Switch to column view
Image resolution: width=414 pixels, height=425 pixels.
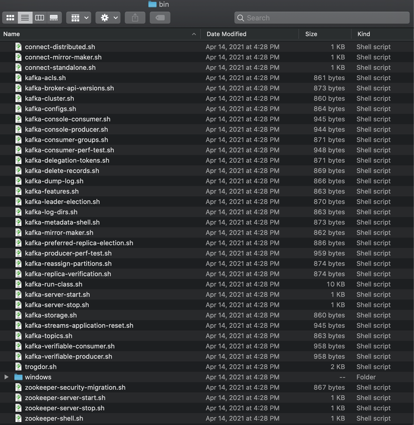pyautogui.click(x=40, y=18)
